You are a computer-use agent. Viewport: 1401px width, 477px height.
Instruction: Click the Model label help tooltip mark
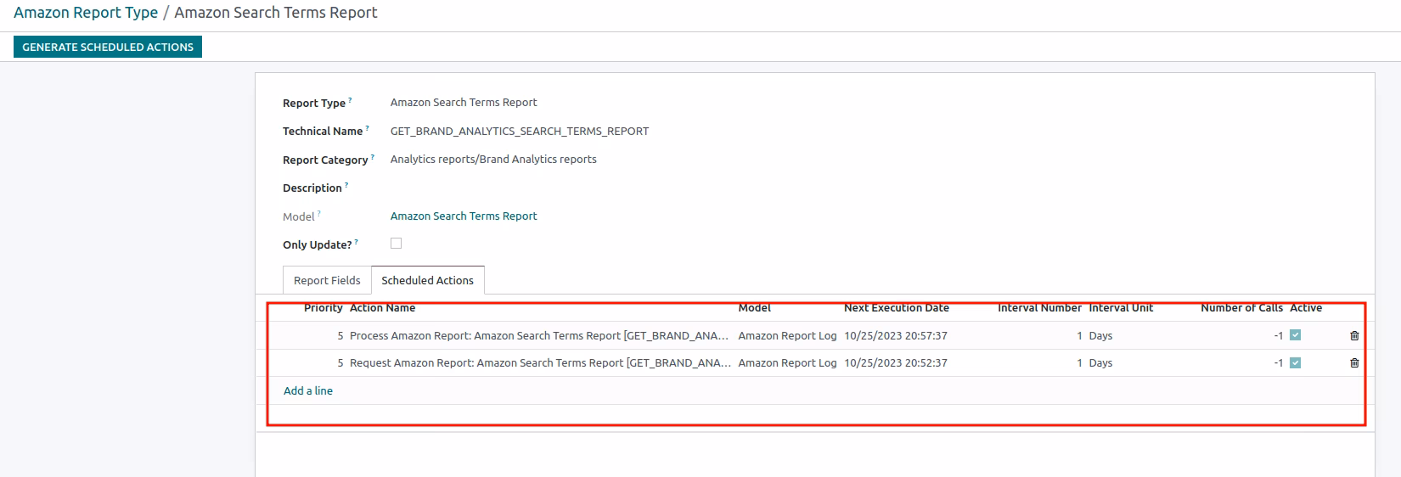pyautogui.click(x=319, y=214)
